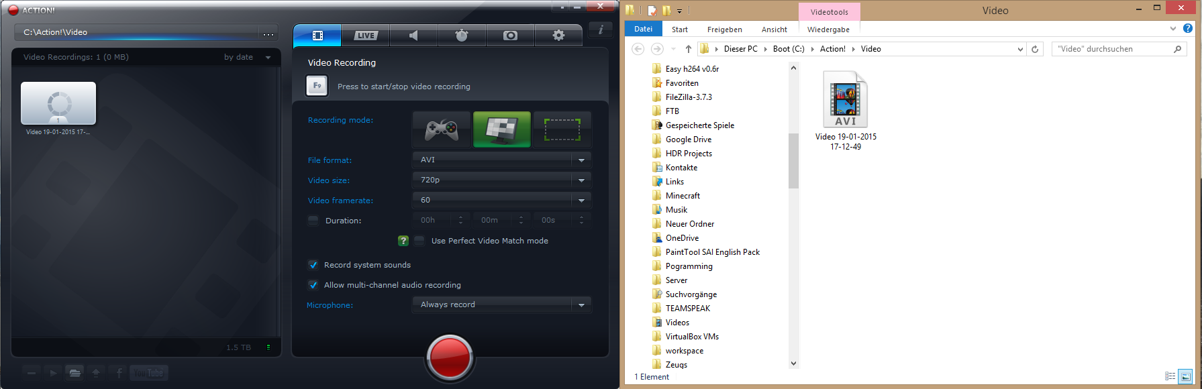1202x389 pixels.
Task: Click the duration seconds stepper
Action: [581, 220]
